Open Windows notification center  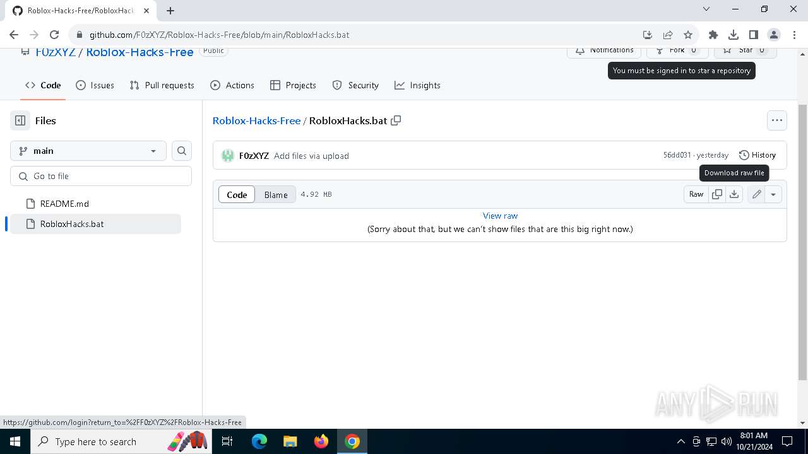point(787,441)
